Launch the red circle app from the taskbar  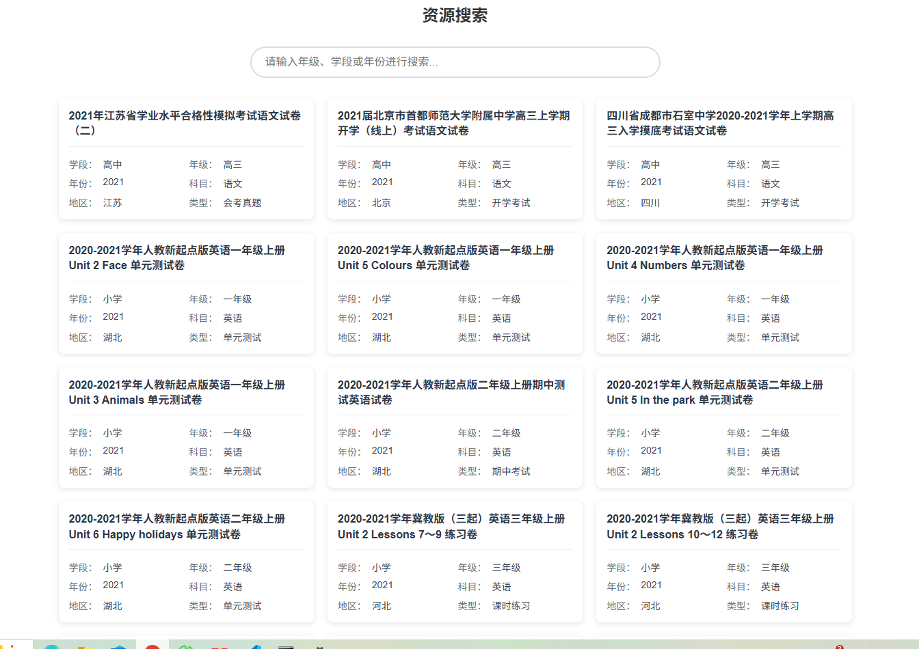click(152, 646)
